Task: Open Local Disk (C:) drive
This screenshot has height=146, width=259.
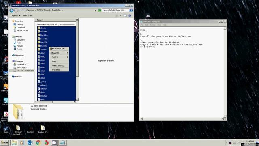Action: click(21, 64)
